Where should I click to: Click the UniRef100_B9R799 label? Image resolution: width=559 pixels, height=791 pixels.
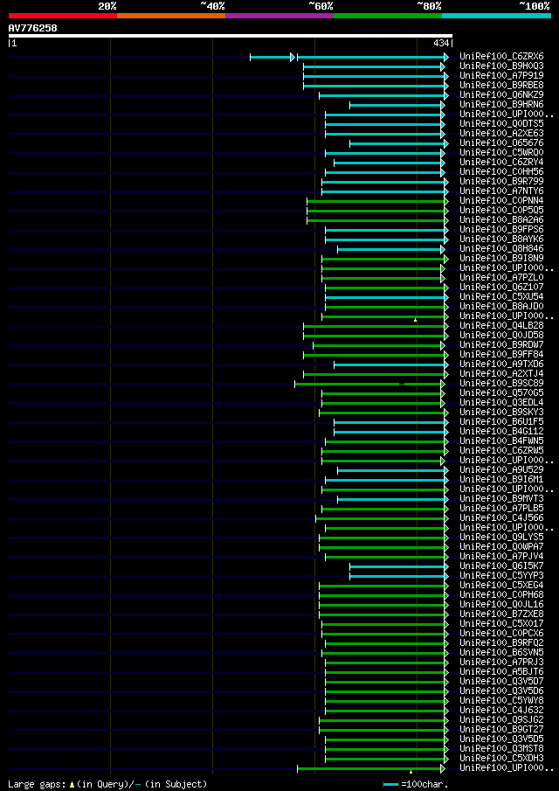[x=501, y=182]
